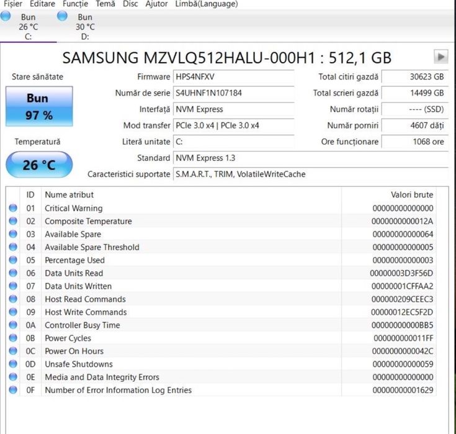Select the Critical Warning attribute name
The width and height of the screenshot is (456, 434).
click(74, 209)
